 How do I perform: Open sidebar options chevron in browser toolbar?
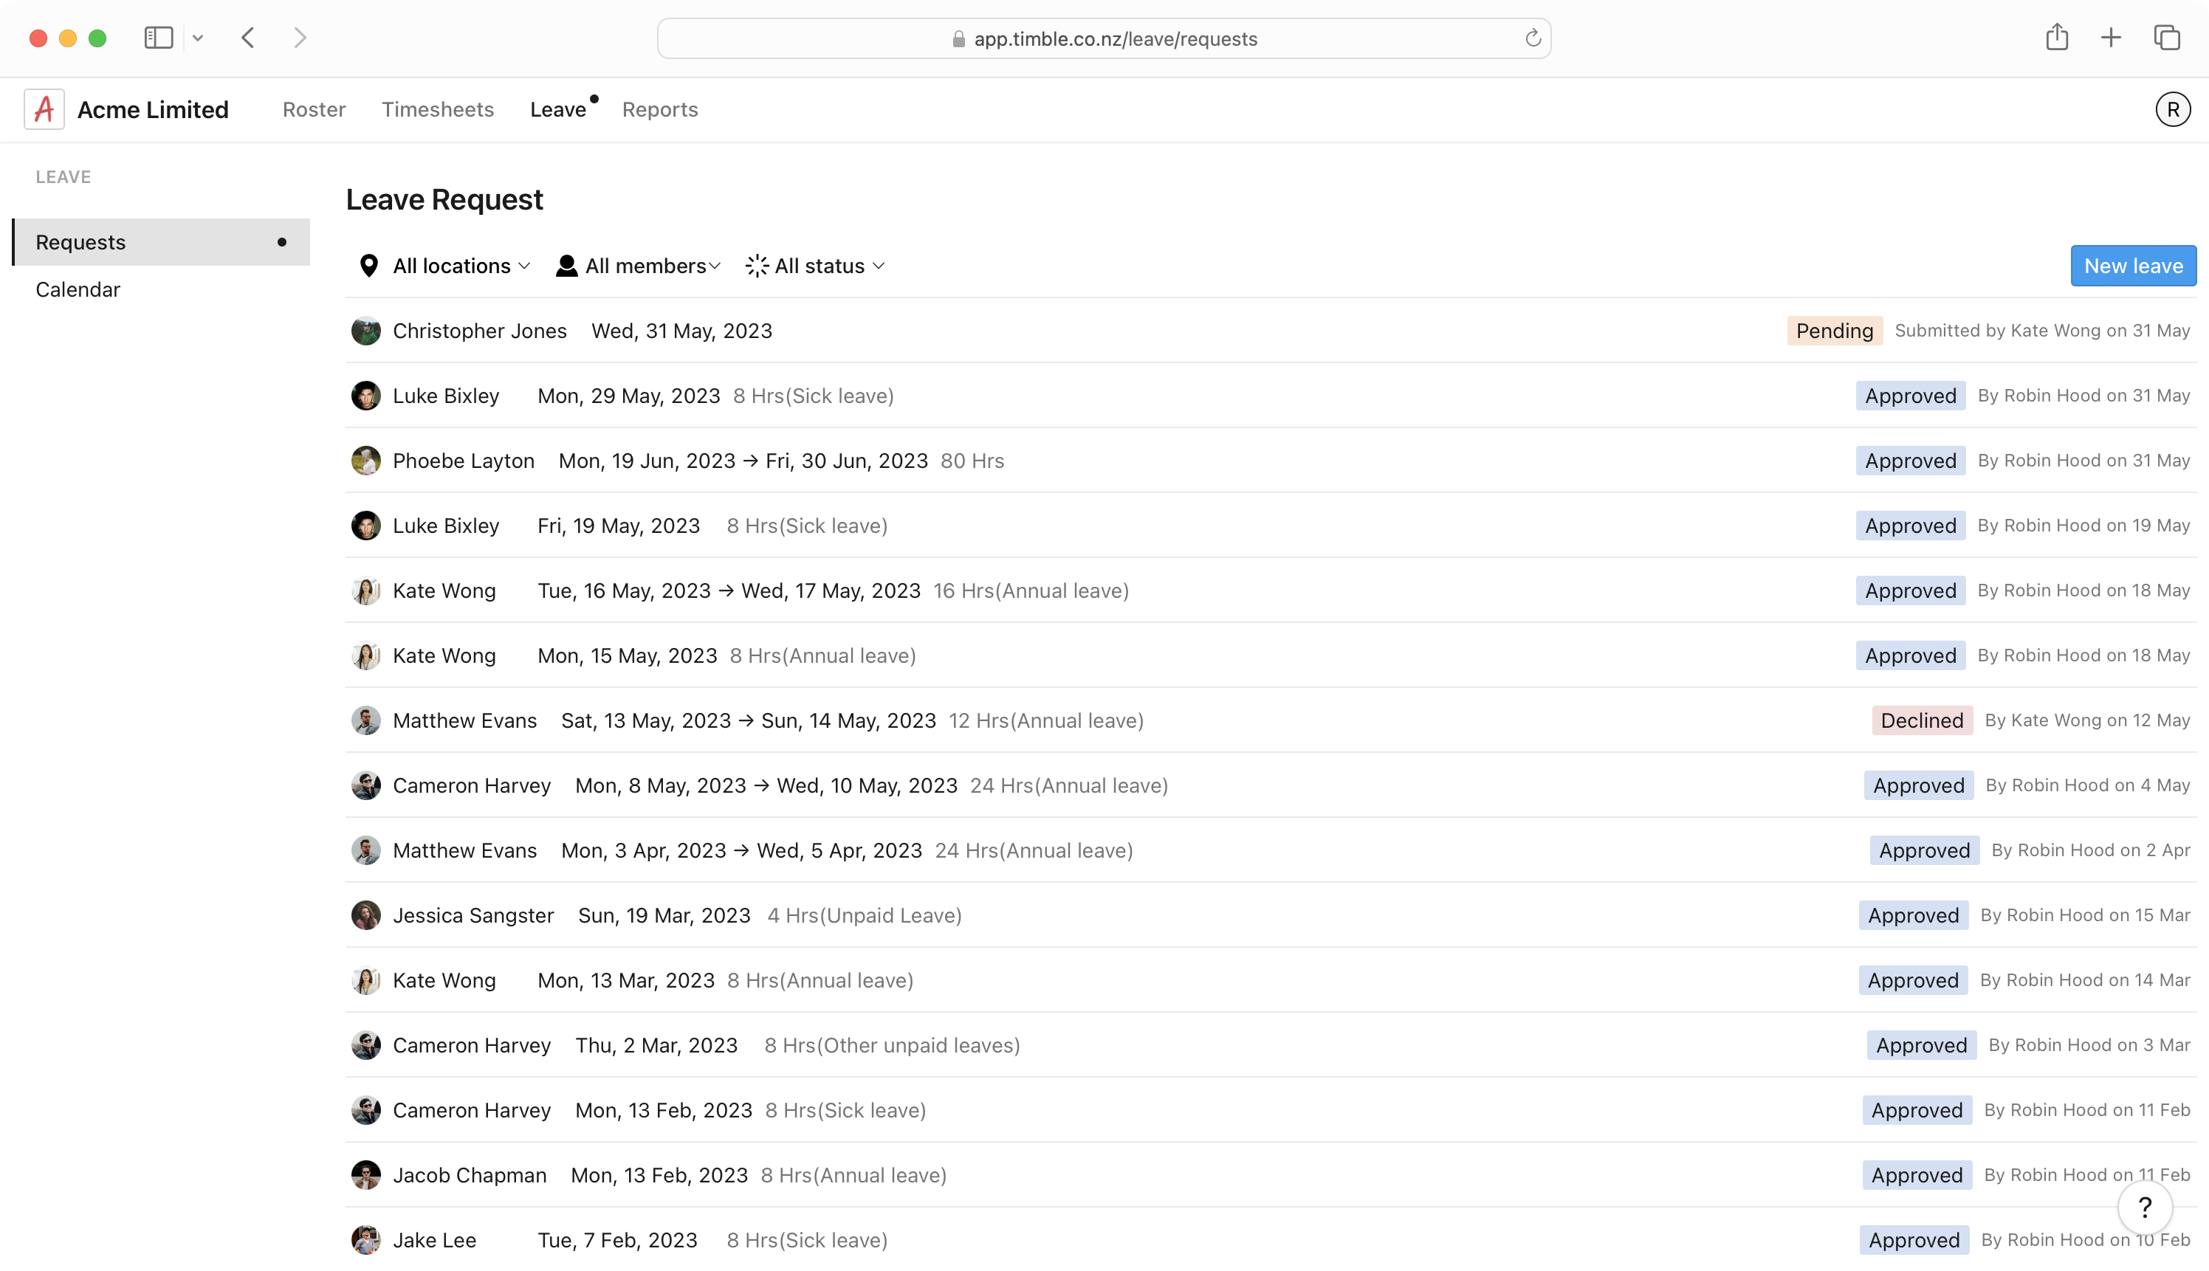click(198, 38)
